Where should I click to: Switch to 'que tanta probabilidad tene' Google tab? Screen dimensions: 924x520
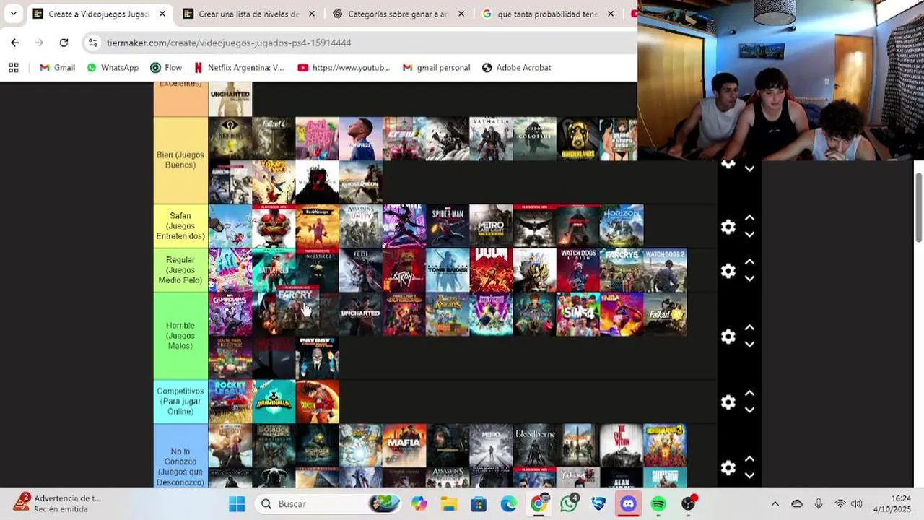(547, 14)
